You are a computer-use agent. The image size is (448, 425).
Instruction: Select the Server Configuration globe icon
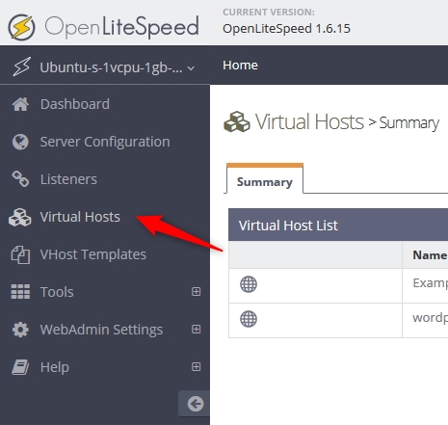pyautogui.click(x=20, y=142)
